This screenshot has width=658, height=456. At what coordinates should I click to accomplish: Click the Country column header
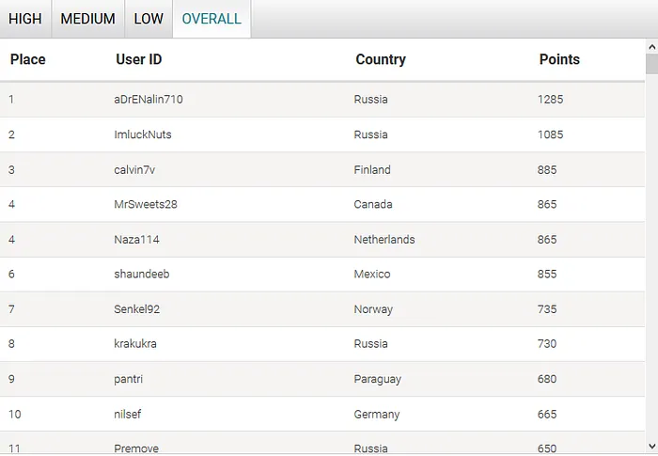381,59
